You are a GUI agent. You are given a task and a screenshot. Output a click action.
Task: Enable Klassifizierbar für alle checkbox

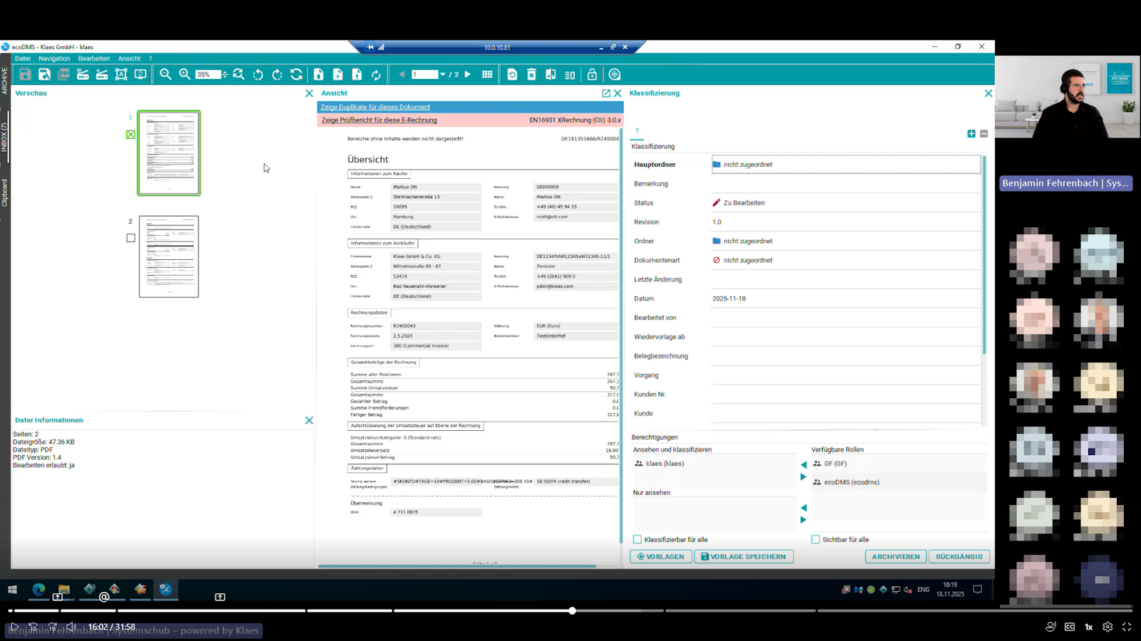638,540
